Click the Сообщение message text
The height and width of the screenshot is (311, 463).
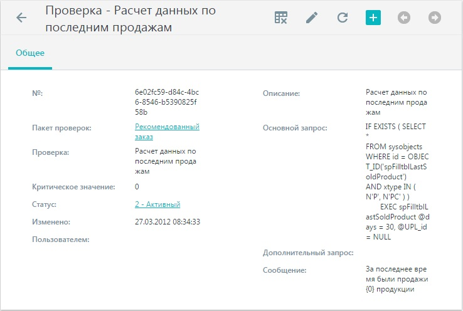point(397,279)
